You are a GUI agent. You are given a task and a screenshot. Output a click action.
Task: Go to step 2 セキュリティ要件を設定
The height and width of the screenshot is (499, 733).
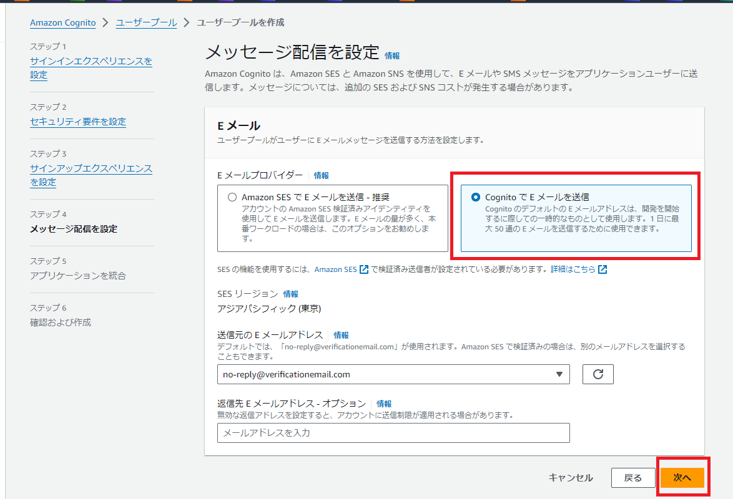[x=78, y=122]
